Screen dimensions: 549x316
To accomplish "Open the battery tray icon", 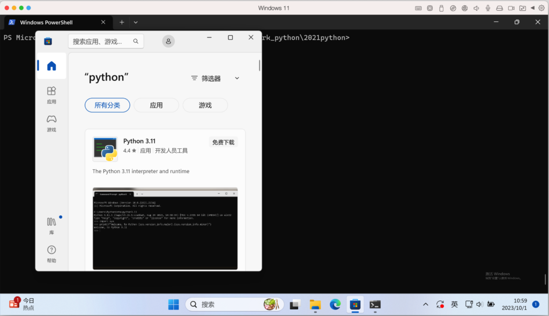I will (491, 304).
